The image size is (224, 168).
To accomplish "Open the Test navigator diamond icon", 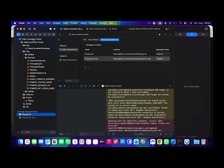I will tap(40, 34).
